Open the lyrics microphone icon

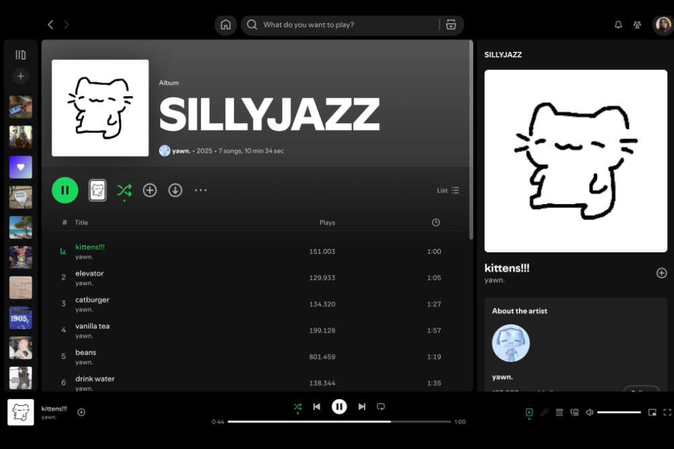click(544, 412)
